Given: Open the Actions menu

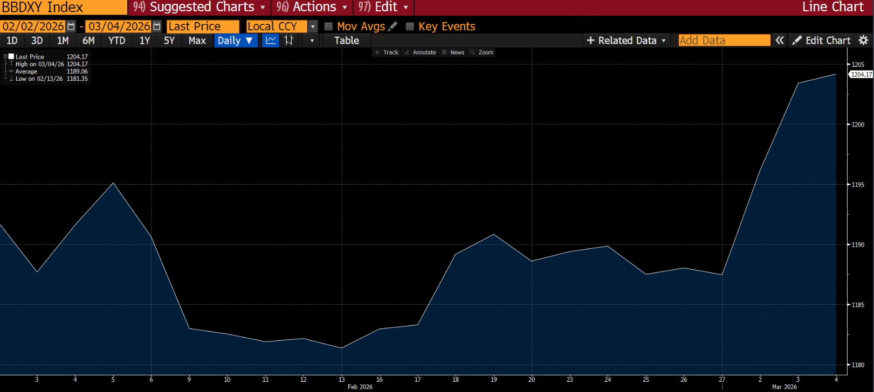Looking at the screenshot, I should [312, 7].
